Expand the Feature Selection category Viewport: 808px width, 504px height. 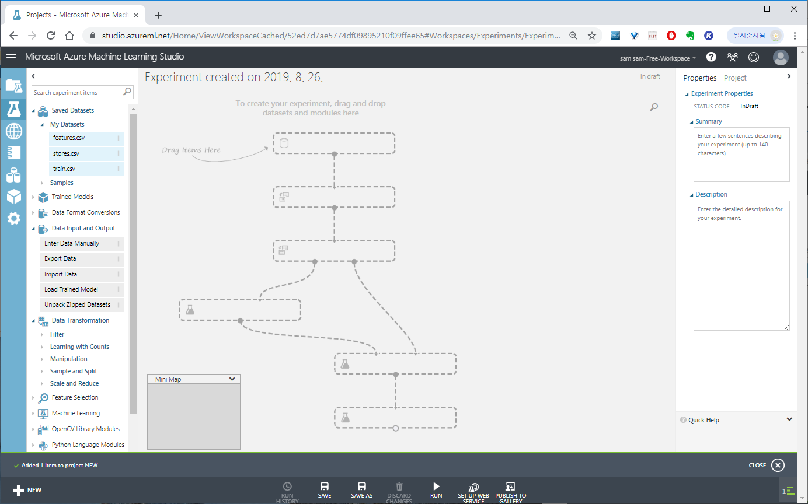point(33,398)
